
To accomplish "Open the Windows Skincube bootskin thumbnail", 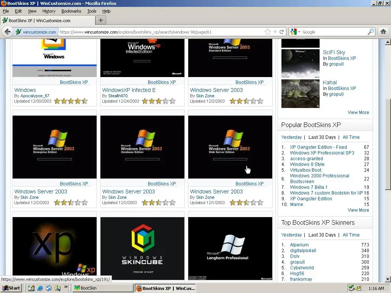I will (x=142, y=249).
